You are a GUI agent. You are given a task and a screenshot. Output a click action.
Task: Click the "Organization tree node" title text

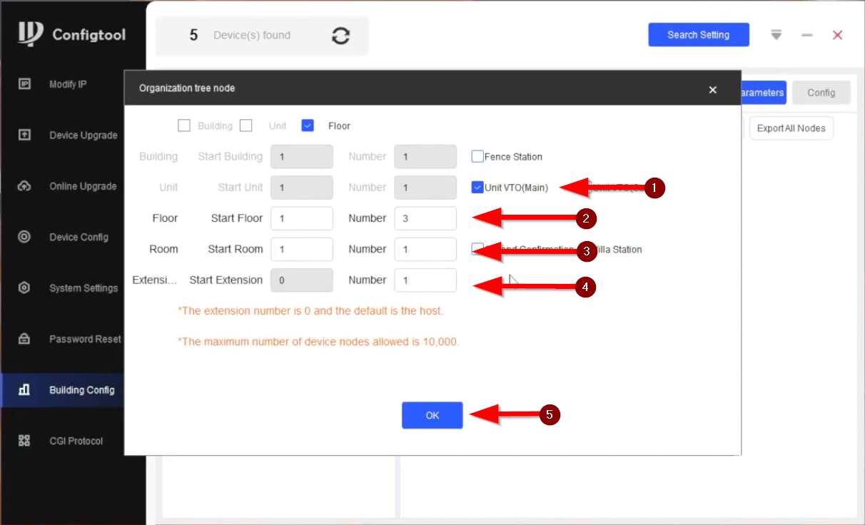click(187, 88)
